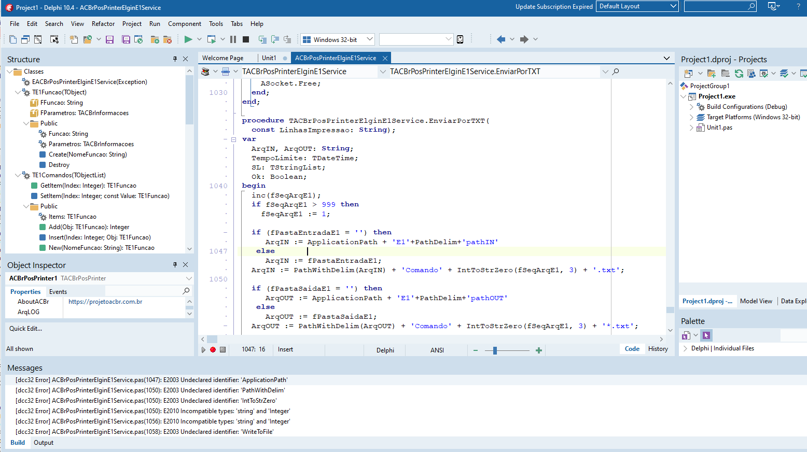Viewport: 807px width, 452px height.
Task: Click the Quick Edit... link
Action: pos(26,329)
